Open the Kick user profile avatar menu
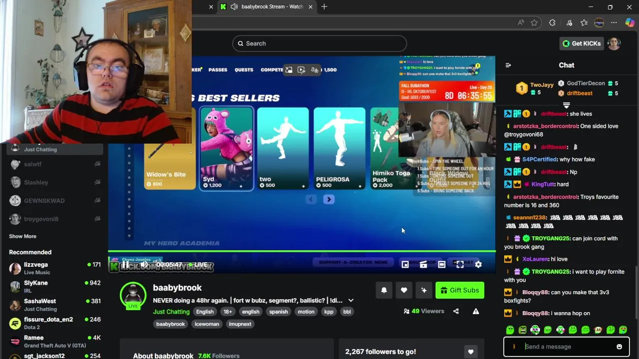639x359 pixels. click(x=614, y=43)
